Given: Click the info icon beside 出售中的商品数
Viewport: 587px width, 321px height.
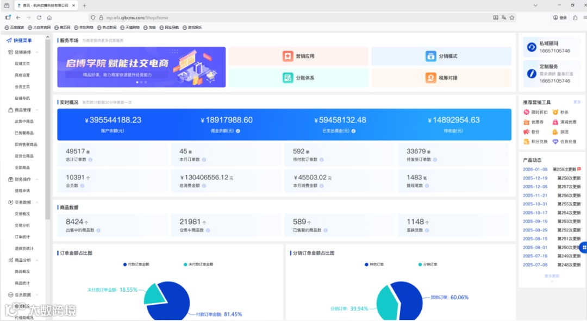Looking at the screenshot, I should [98, 230].
